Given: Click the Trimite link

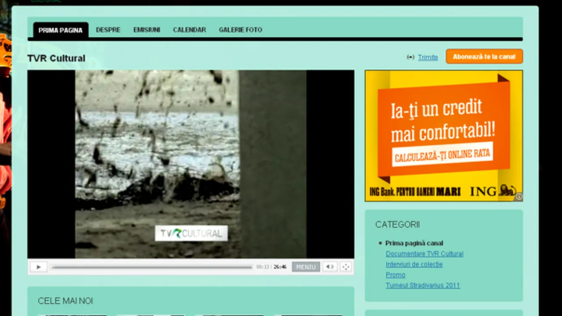Looking at the screenshot, I should pos(428,57).
